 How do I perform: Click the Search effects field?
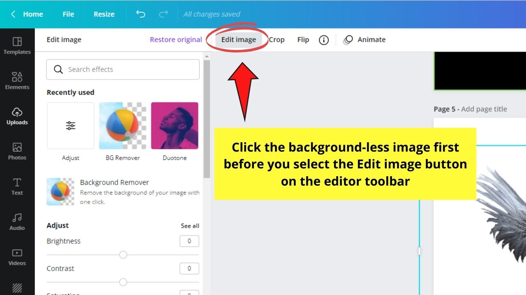[122, 69]
